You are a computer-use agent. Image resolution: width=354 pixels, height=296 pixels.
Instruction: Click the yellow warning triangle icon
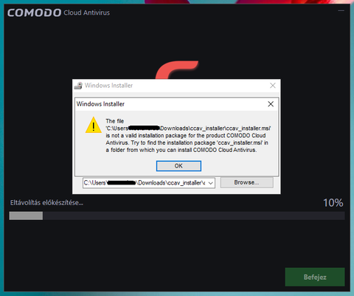coord(94,125)
